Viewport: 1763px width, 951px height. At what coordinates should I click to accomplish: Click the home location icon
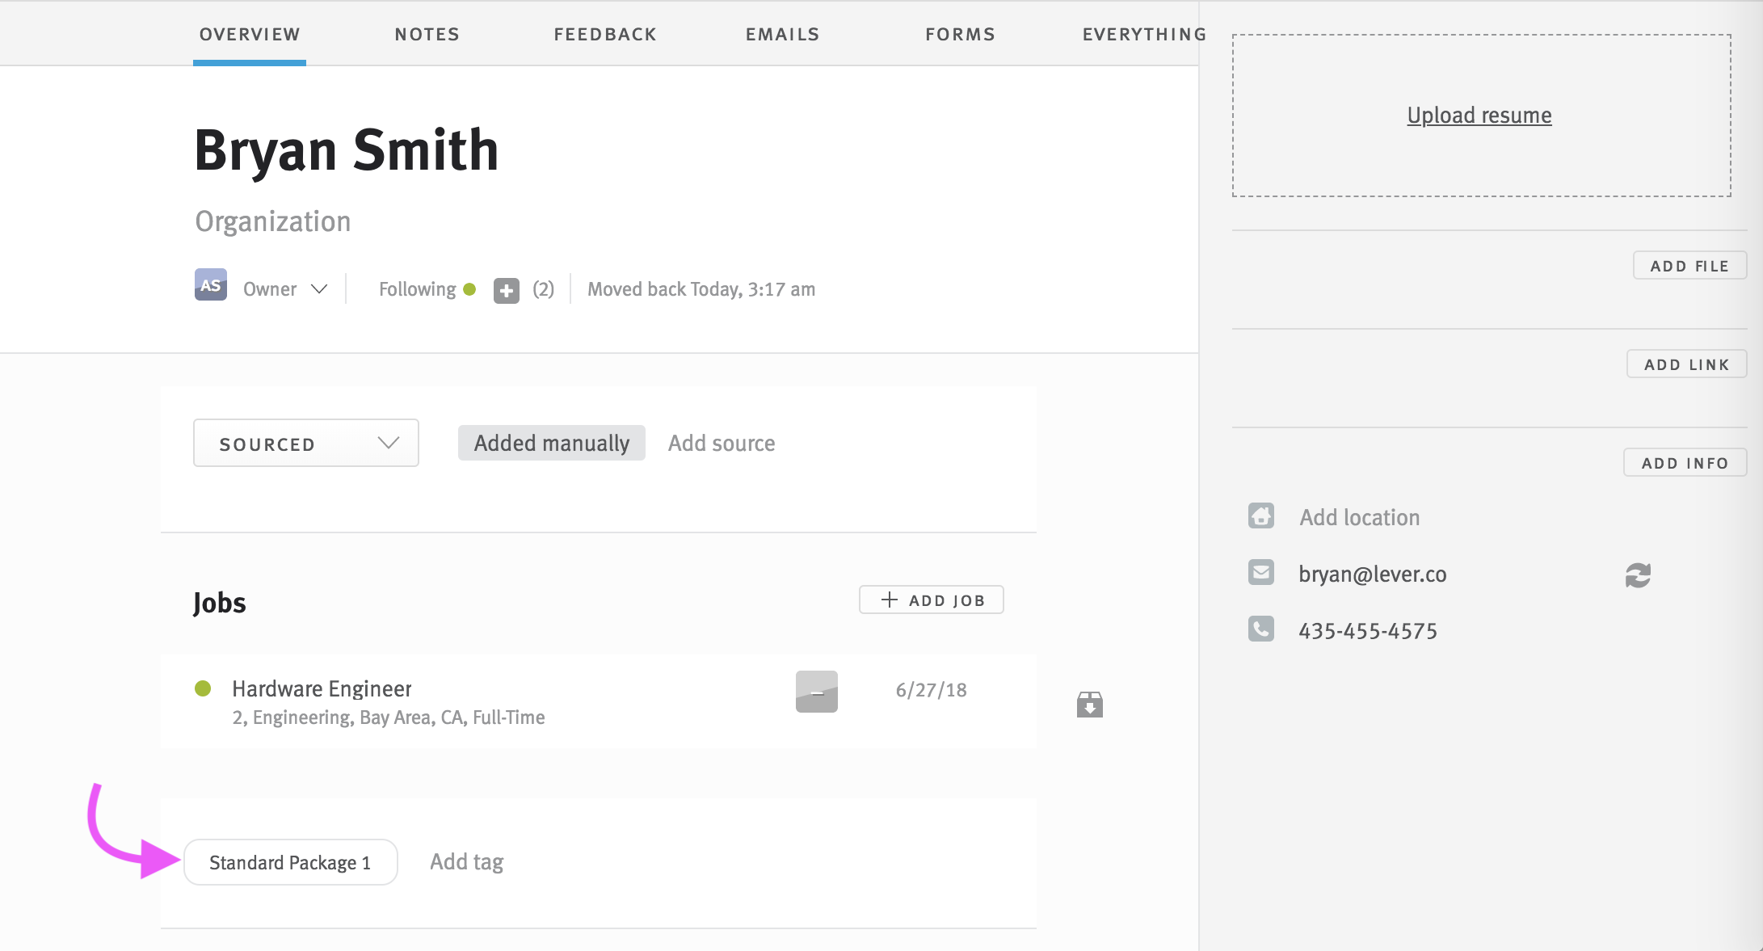[1261, 515]
